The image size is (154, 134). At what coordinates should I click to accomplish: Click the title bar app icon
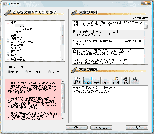pyautogui.click(x=5, y=4)
